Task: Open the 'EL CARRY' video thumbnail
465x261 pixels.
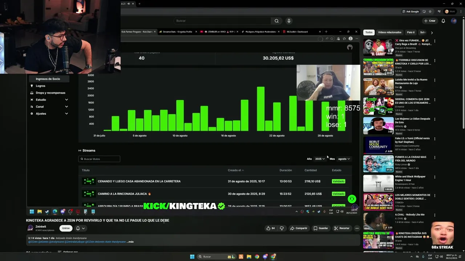Action: [x=378, y=47]
